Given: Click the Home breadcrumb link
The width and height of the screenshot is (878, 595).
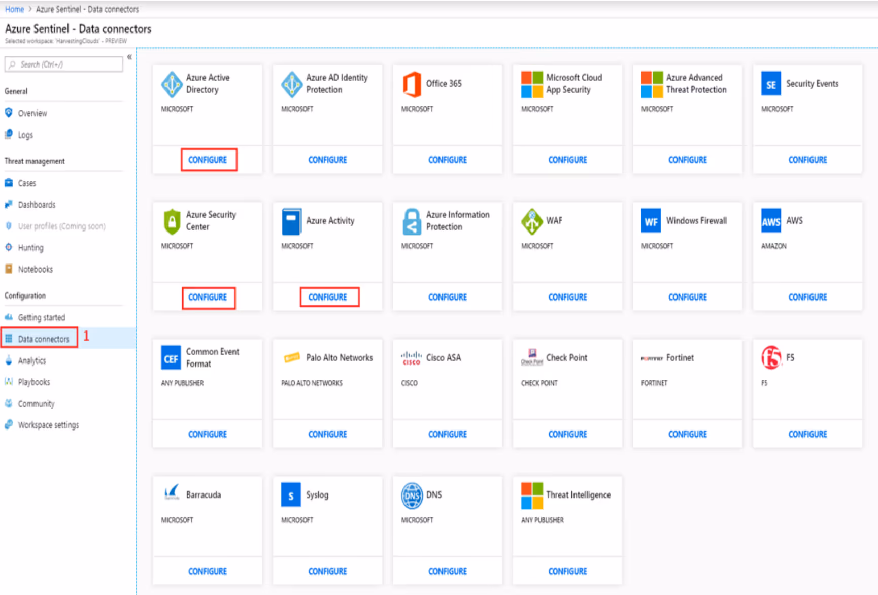Looking at the screenshot, I should pos(14,9).
